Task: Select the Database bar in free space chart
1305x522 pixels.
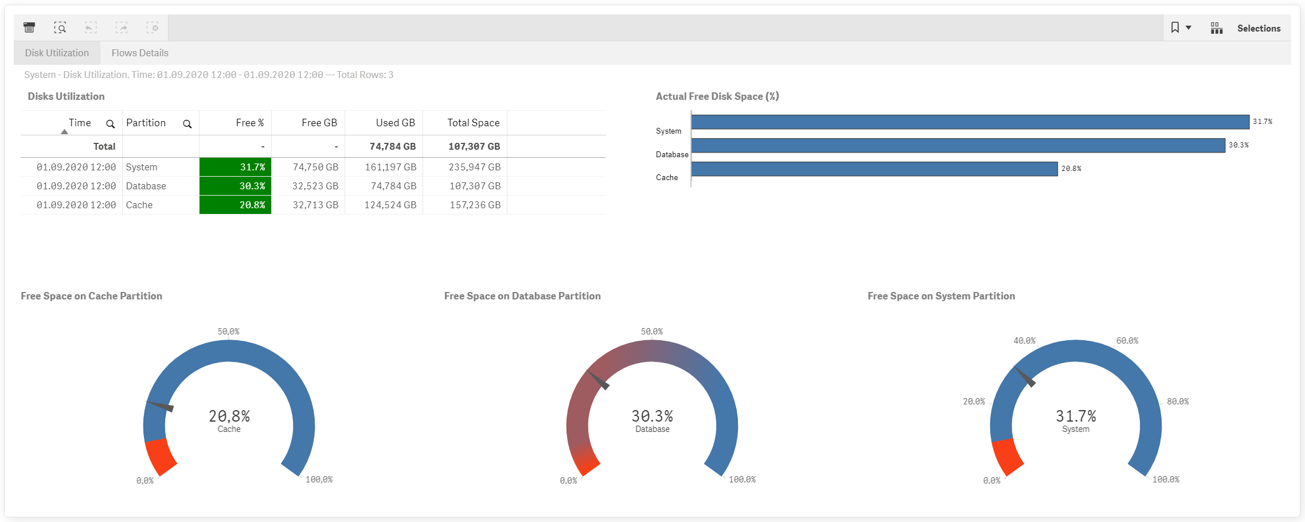Action: coord(958,145)
